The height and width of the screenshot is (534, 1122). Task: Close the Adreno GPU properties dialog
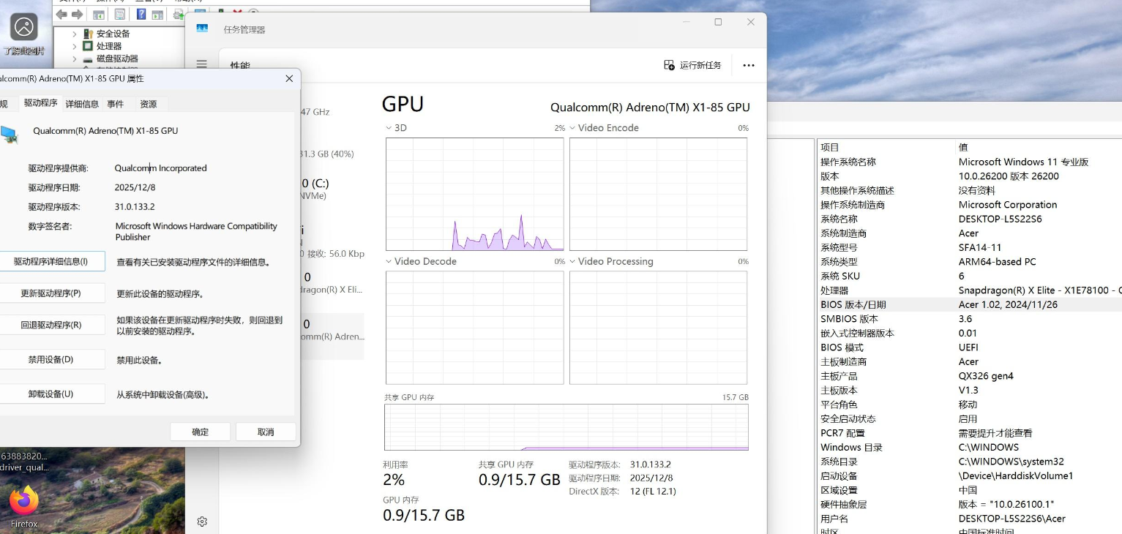(x=289, y=79)
